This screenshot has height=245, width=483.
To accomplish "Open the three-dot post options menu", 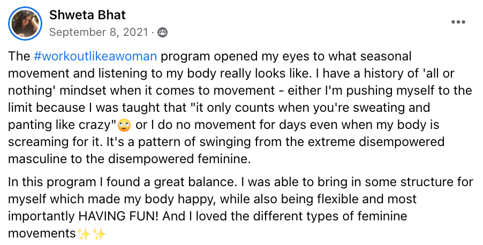I will coord(458,22).
